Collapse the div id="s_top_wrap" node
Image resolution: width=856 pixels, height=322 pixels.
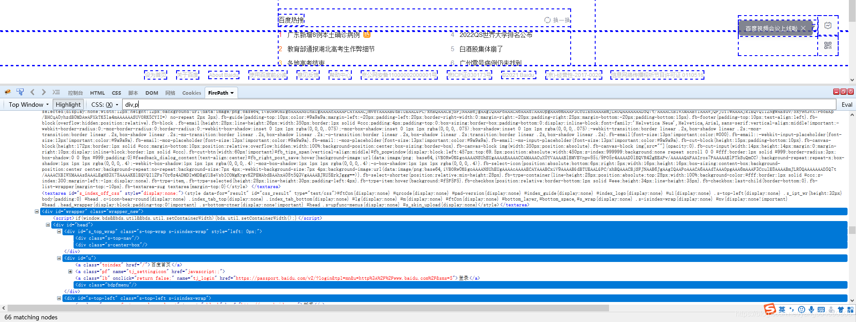click(59, 231)
